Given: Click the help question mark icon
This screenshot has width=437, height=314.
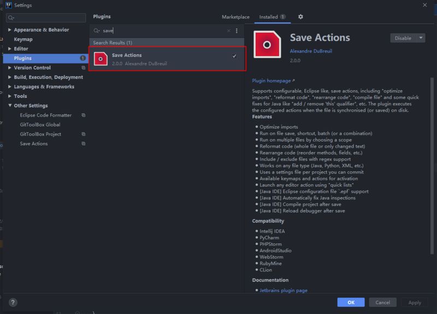Looking at the screenshot, I should click(x=13, y=303).
